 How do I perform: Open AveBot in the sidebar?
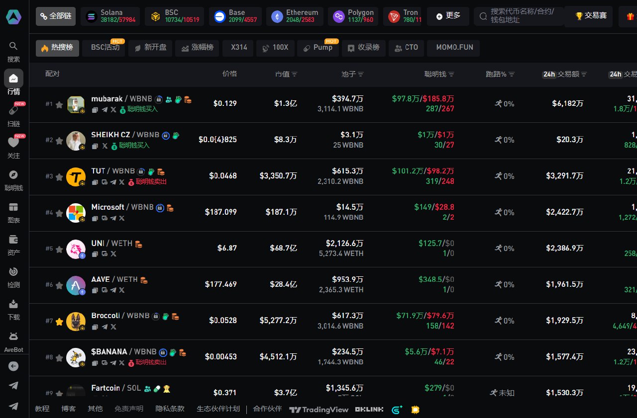click(x=13, y=341)
